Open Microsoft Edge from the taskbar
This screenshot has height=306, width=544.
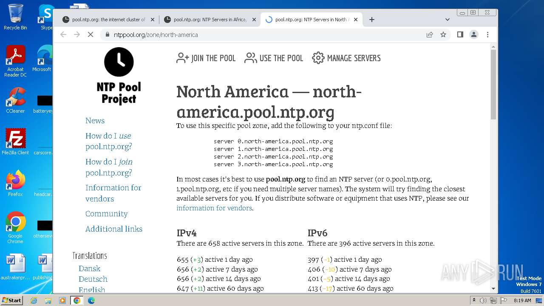(x=91, y=300)
